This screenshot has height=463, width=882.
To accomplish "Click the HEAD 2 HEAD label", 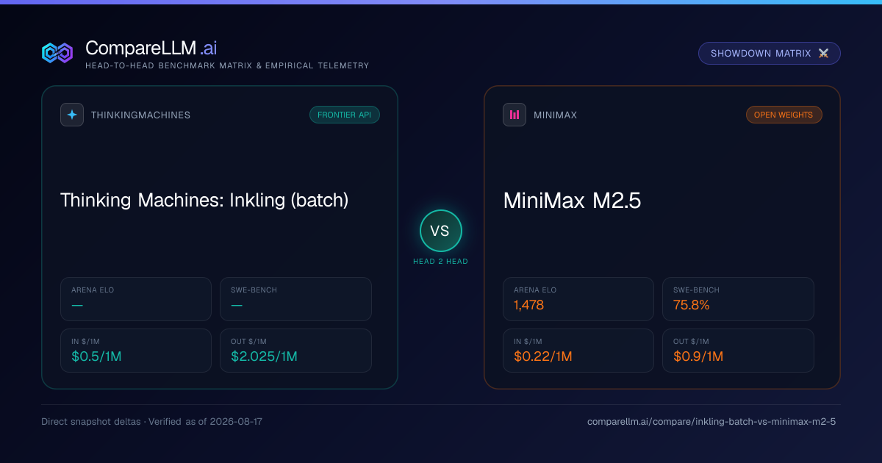I will coord(441,262).
